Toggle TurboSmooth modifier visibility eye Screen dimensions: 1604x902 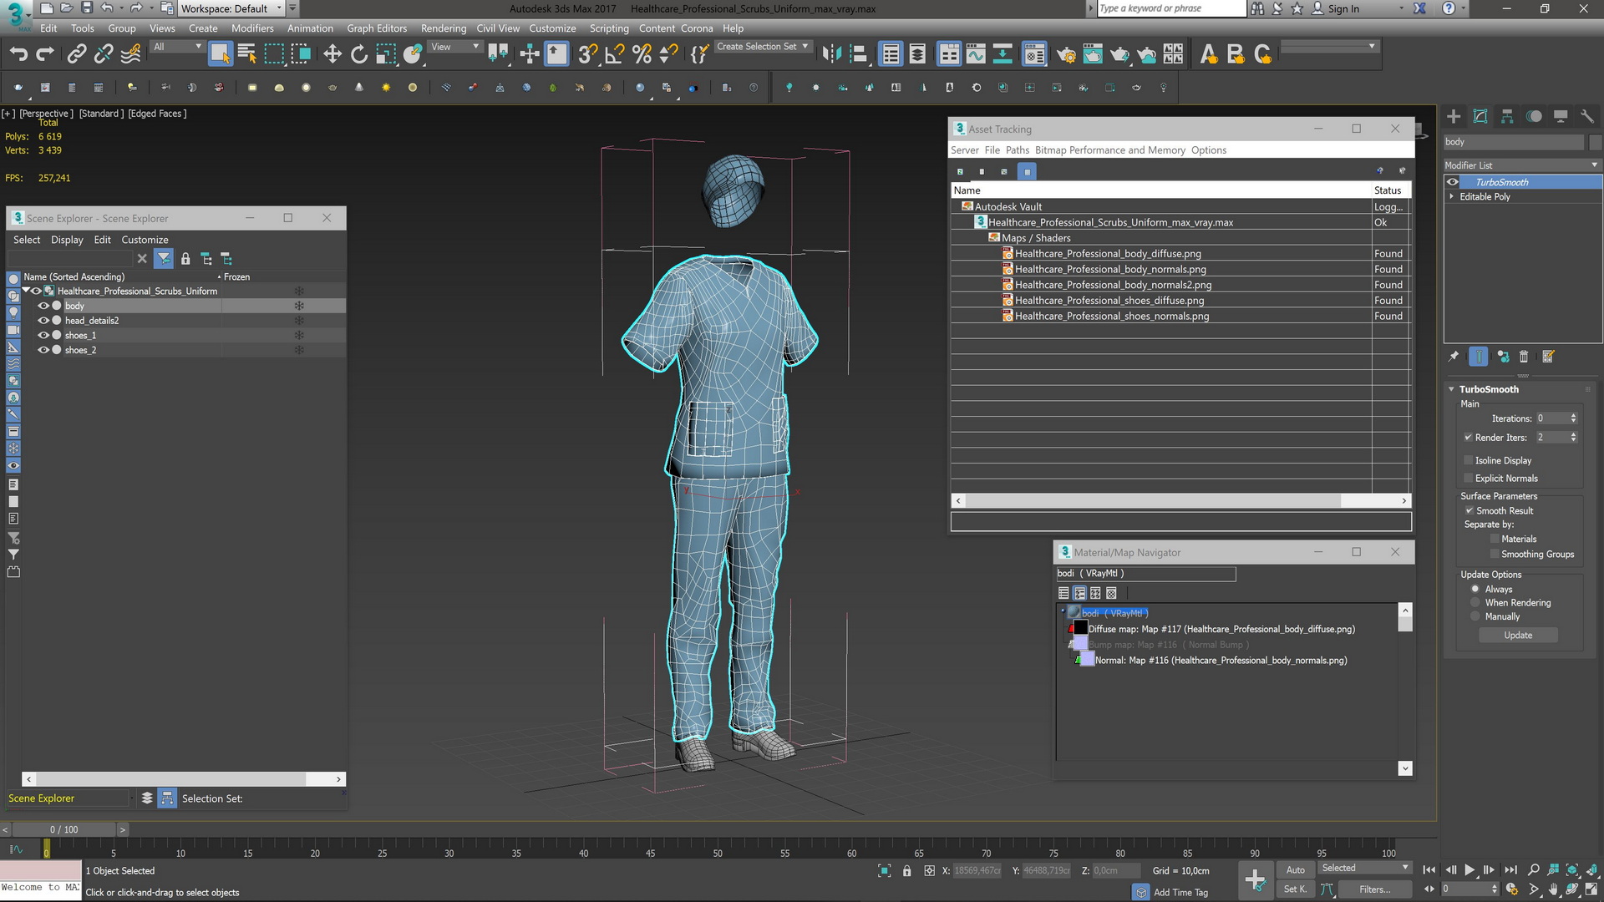[1453, 182]
